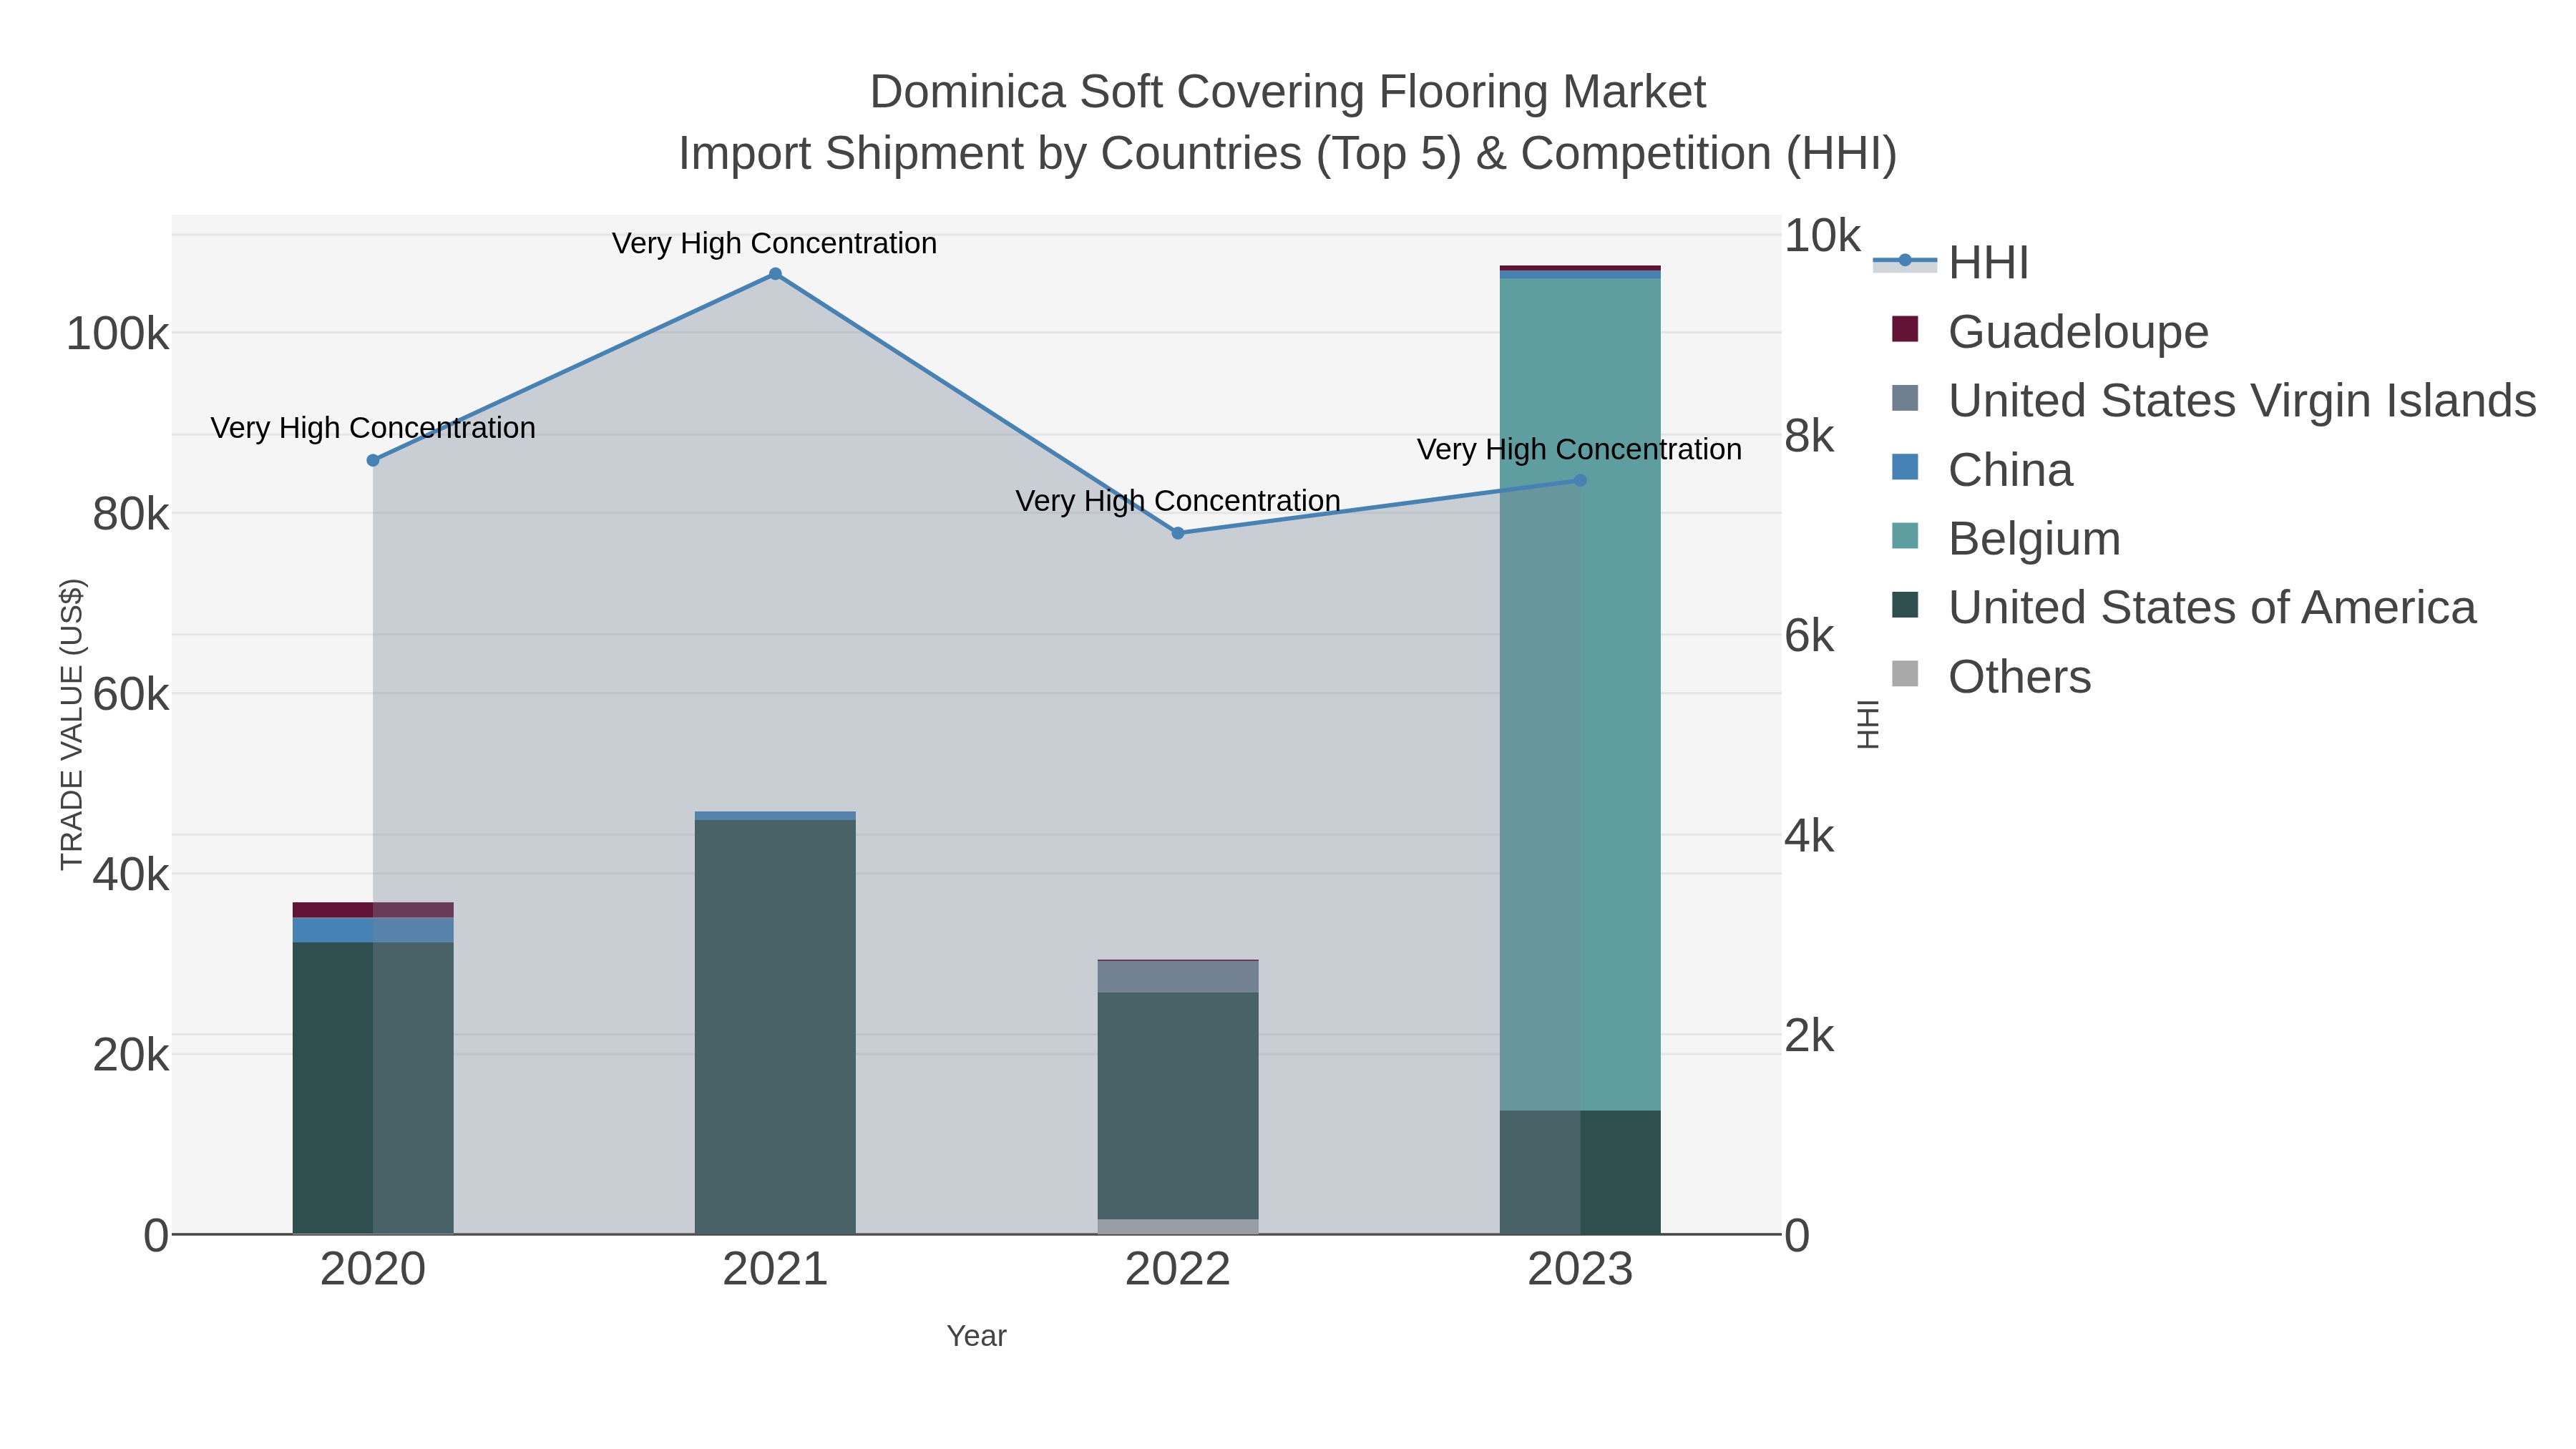Click the 2023 'Very High Concentration' annotation
The height and width of the screenshot is (1449, 2576).
click(x=1580, y=450)
